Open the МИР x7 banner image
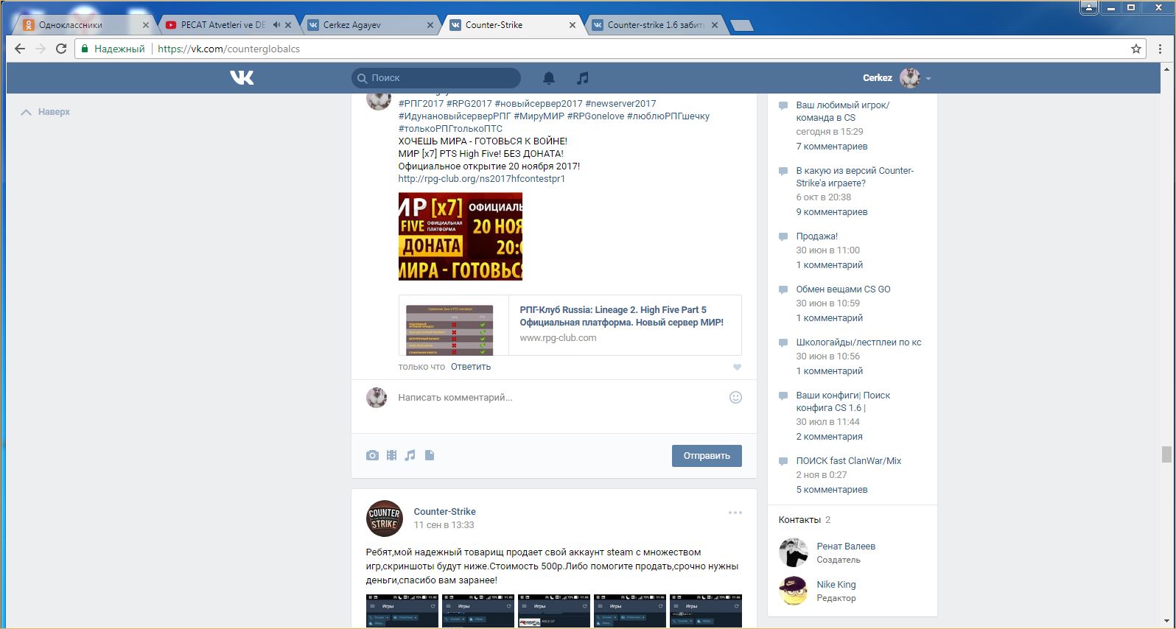The image size is (1176, 629). 461,236
